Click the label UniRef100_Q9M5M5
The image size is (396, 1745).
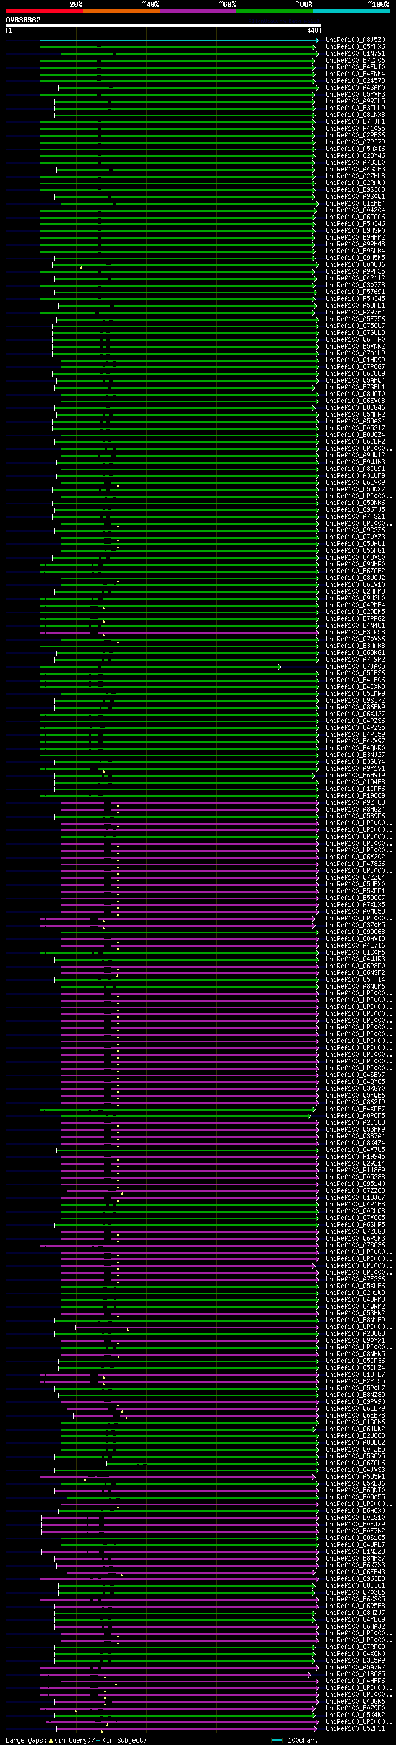click(355, 258)
